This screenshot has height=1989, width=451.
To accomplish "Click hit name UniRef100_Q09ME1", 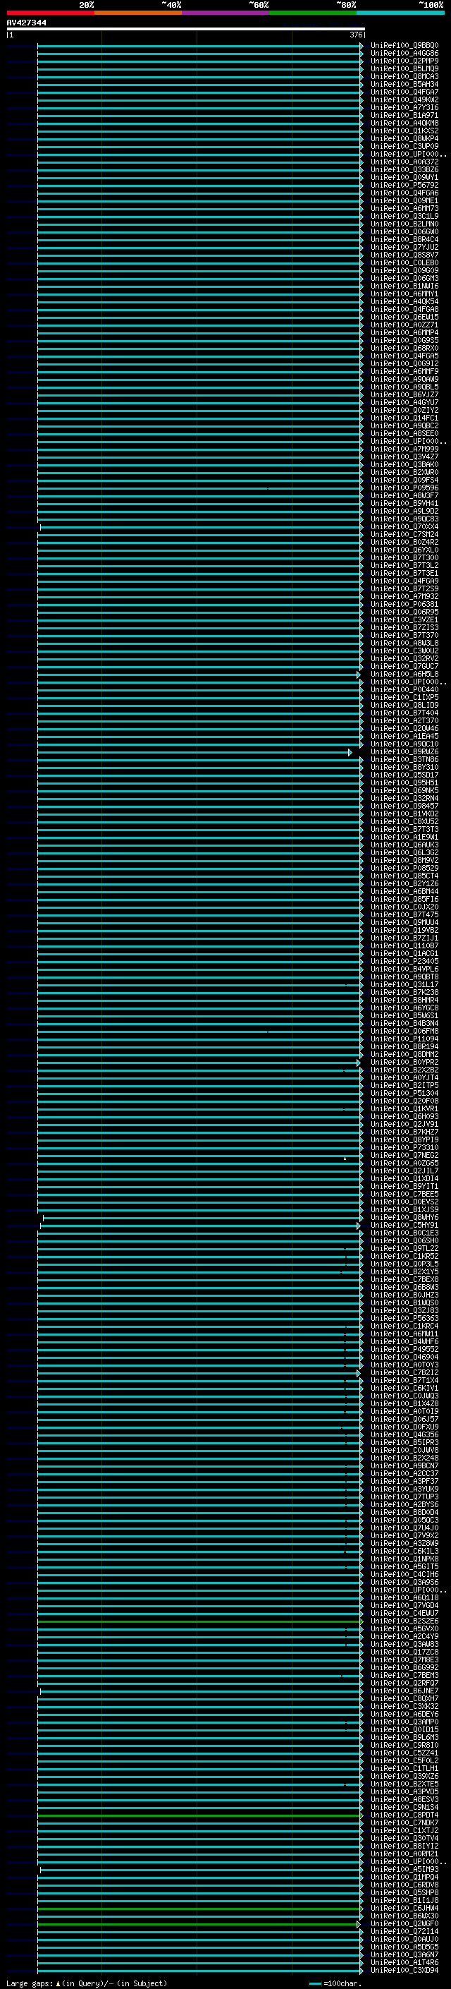I will coord(404,201).
